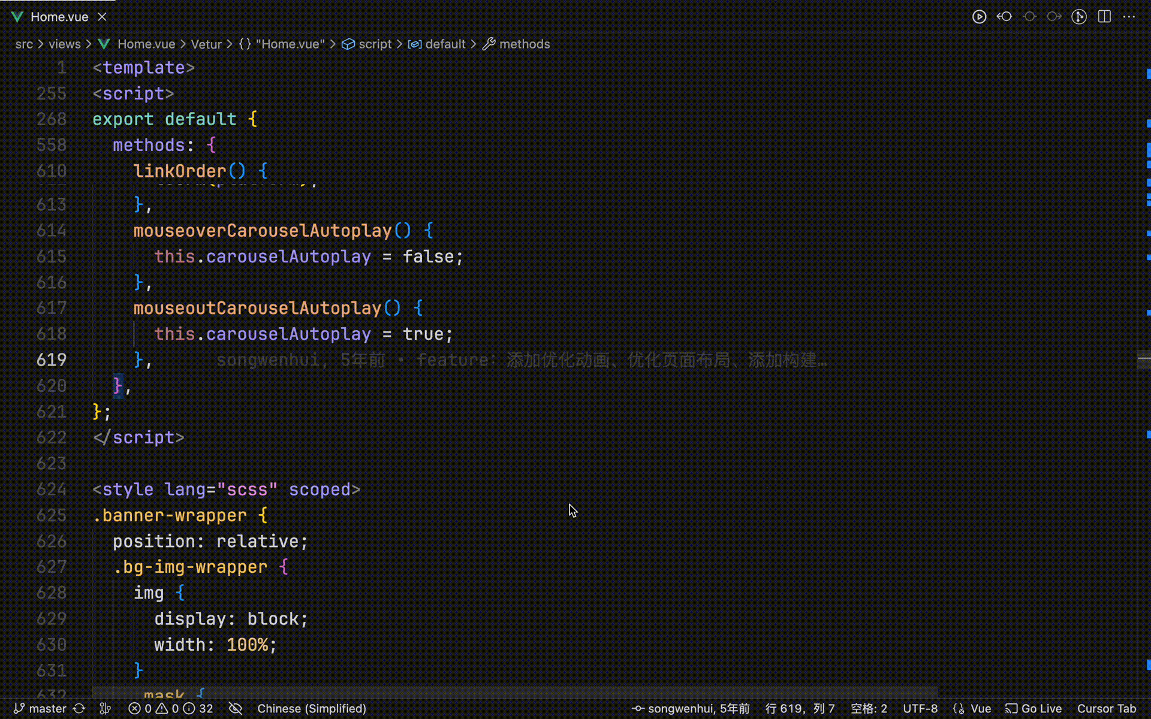This screenshot has height=719, width=1151.
Task: Select language mode Vue
Action: coord(972,709)
